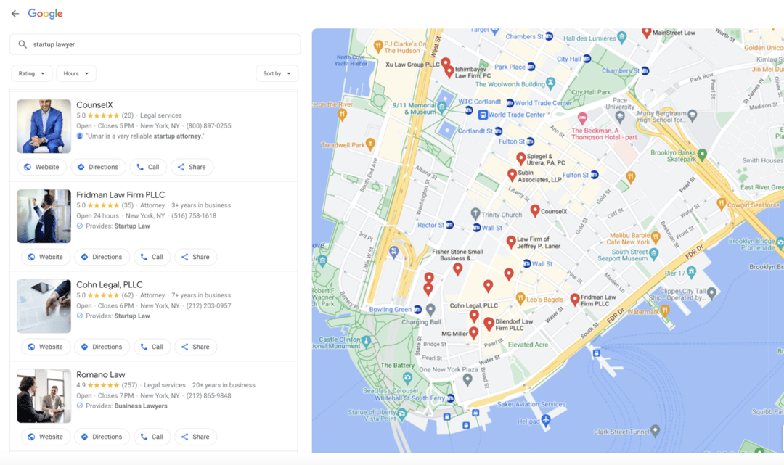Expand the Hours filter dropdown
This screenshot has width=784, height=465.
(76, 73)
